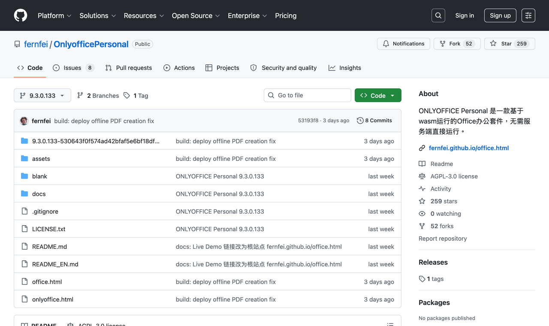Expand the Resources navigation menu
The width and height of the screenshot is (549, 326).
click(144, 15)
